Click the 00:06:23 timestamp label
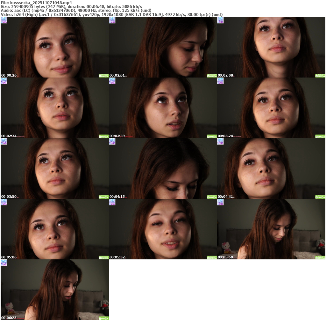This screenshot has height=320, width=326. tap(9, 318)
